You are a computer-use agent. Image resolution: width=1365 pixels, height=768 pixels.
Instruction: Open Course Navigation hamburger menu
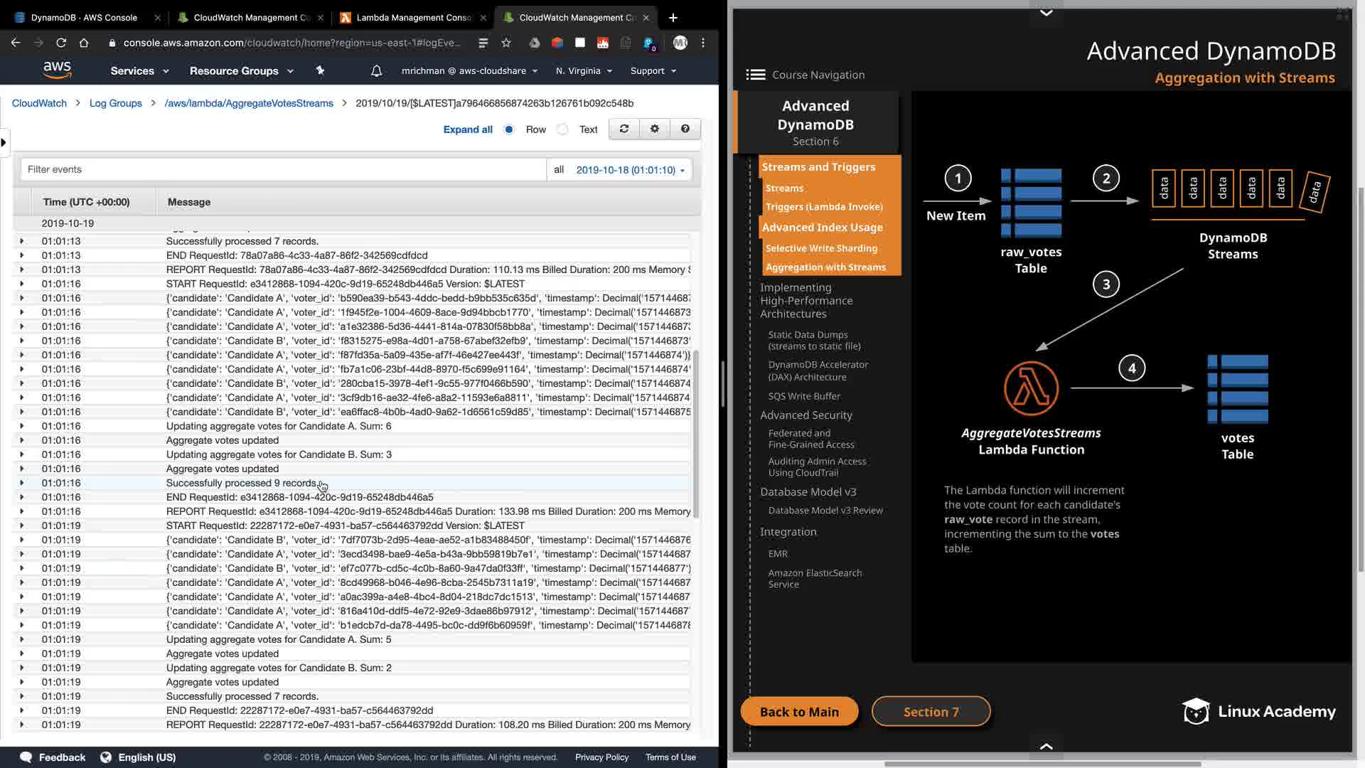point(756,75)
